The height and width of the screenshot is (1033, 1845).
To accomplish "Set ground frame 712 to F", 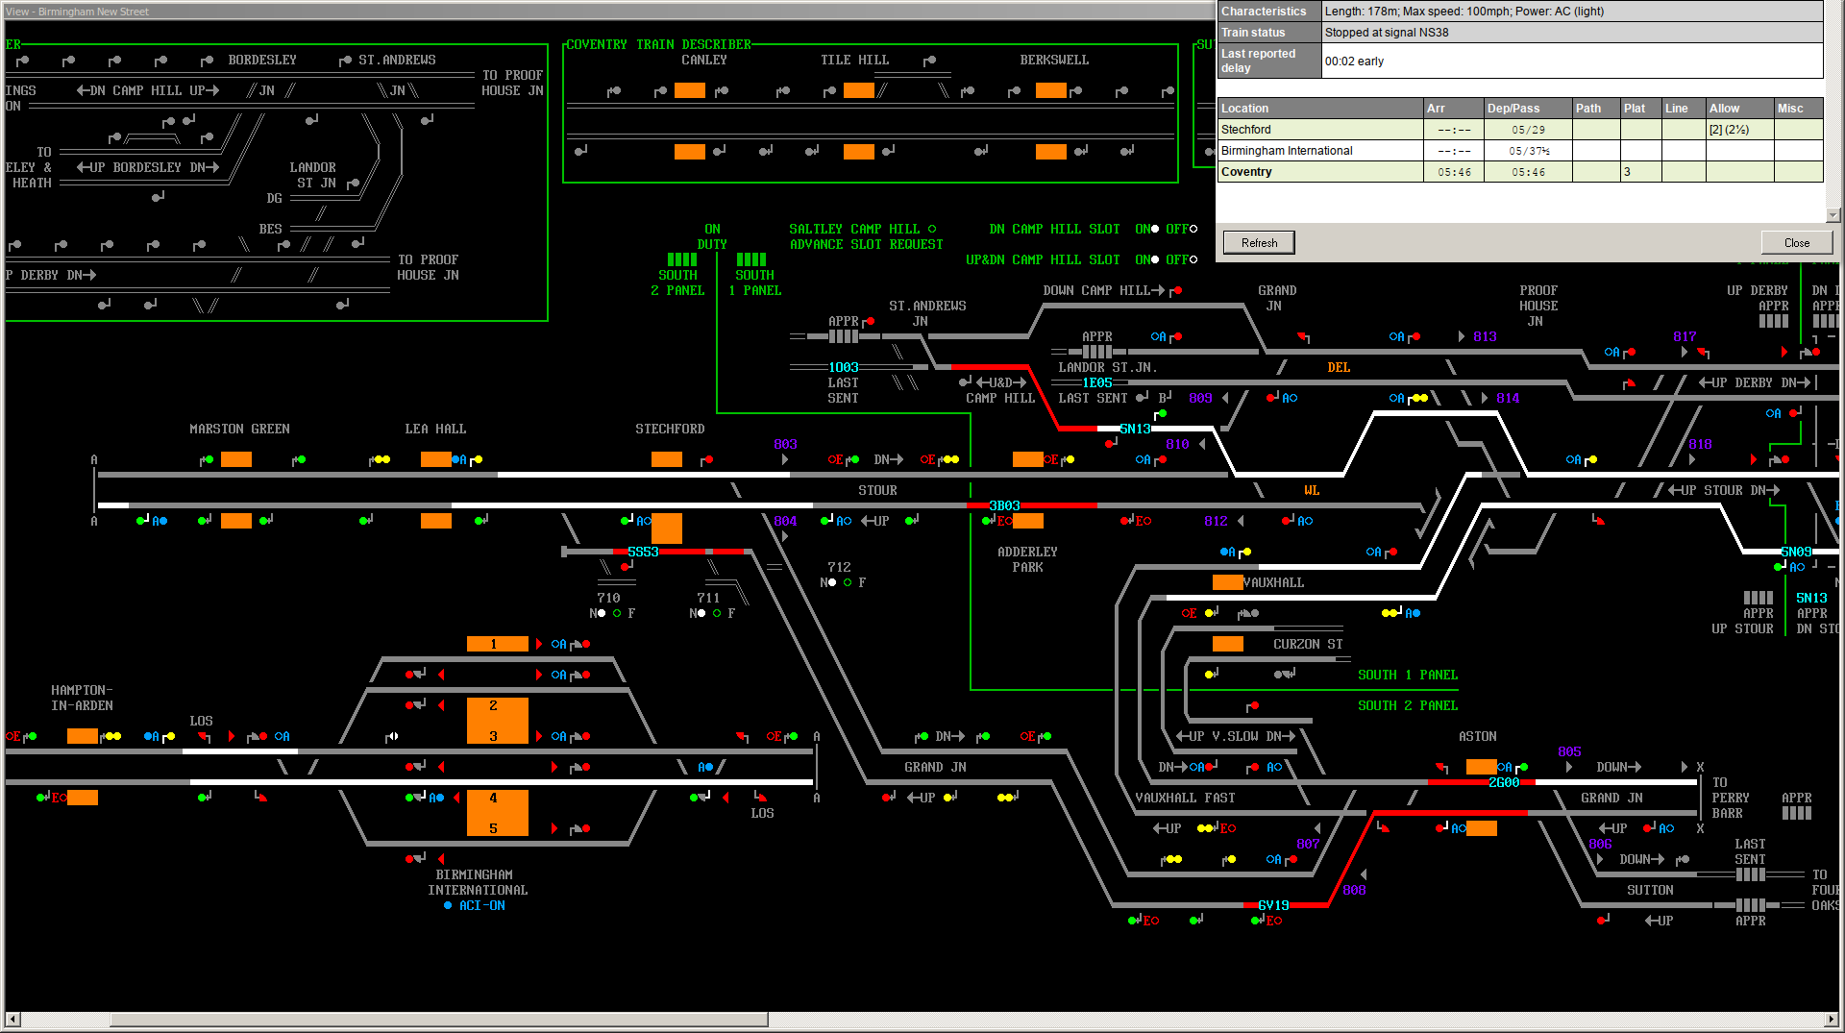I will 848,582.
